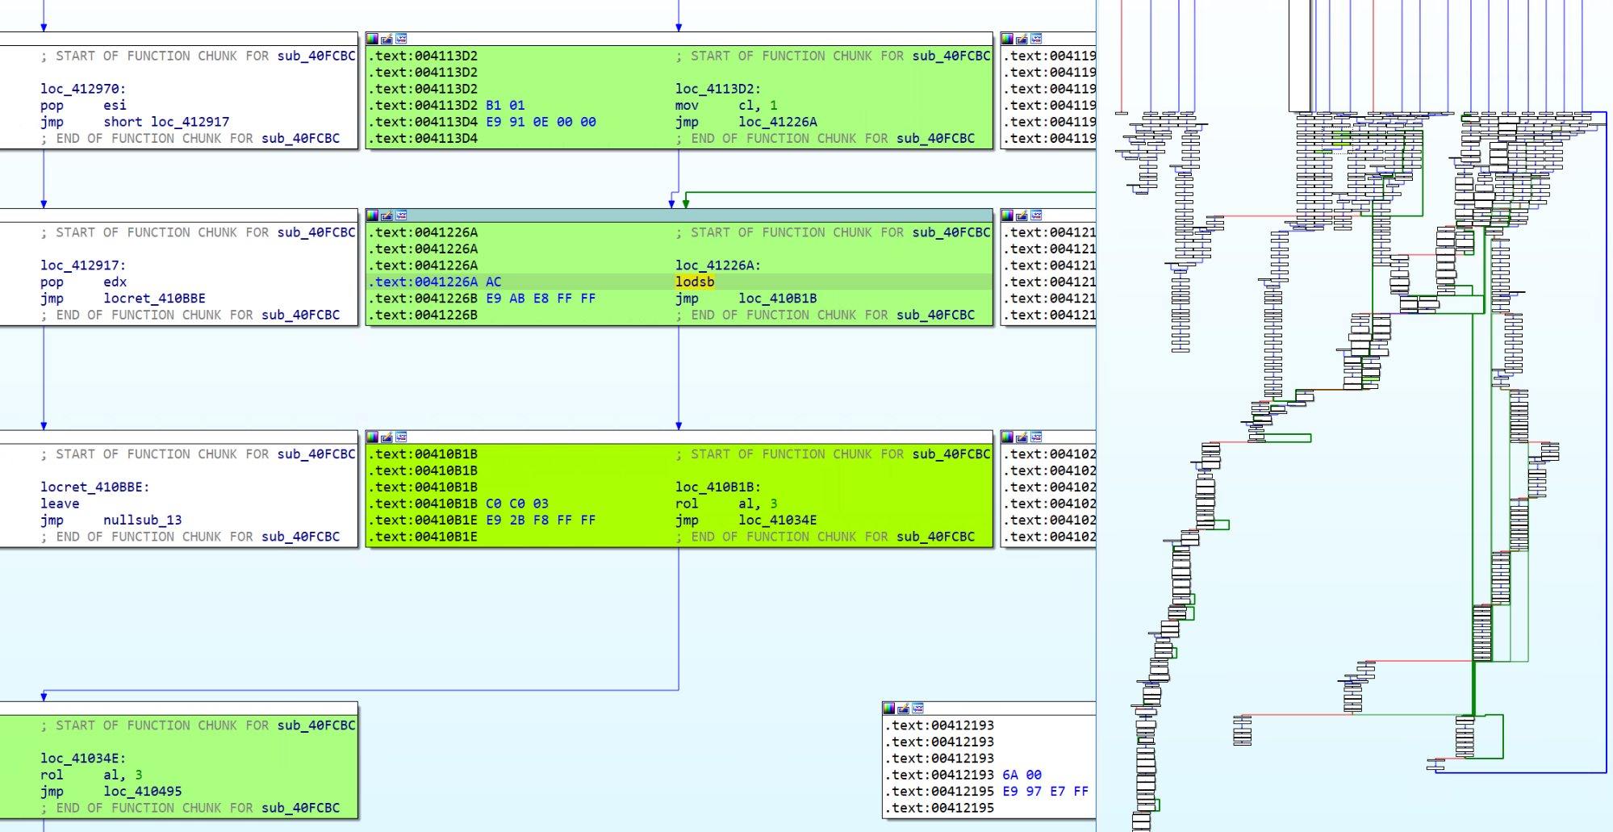Click jmp target loc_410495 in bottom-left block

142,792
